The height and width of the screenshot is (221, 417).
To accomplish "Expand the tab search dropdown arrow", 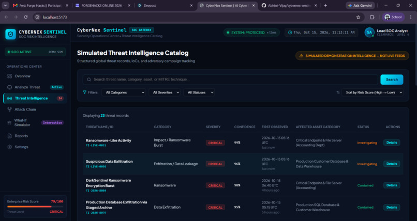I will pyautogui.click(x=5, y=5).
